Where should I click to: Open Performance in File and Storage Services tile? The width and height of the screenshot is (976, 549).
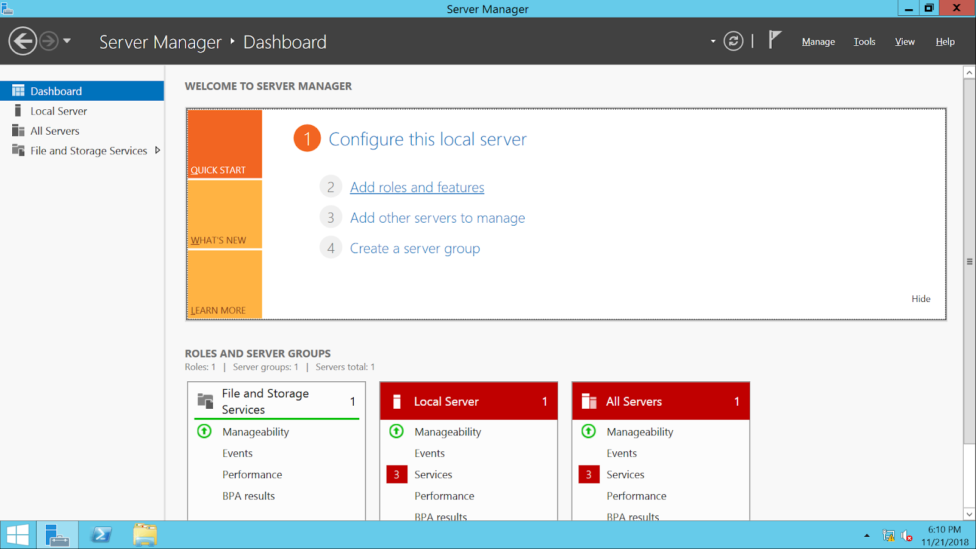[252, 475]
